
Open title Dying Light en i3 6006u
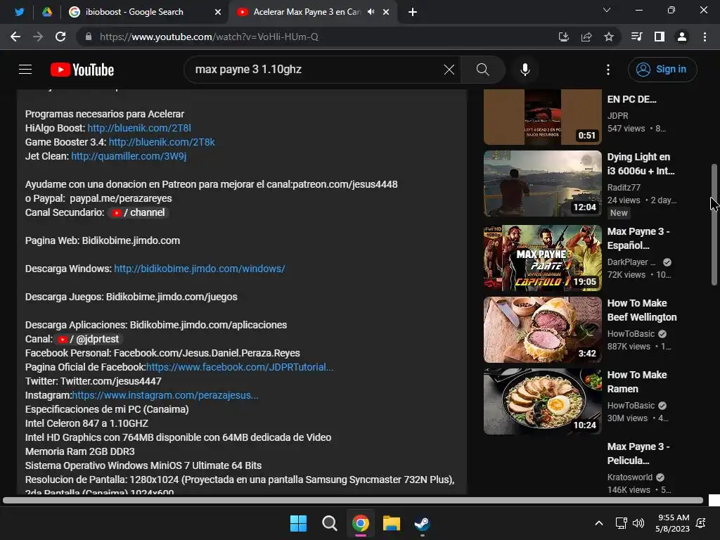click(x=641, y=164)
